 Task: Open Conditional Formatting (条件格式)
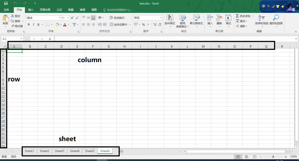click(170, 19)
